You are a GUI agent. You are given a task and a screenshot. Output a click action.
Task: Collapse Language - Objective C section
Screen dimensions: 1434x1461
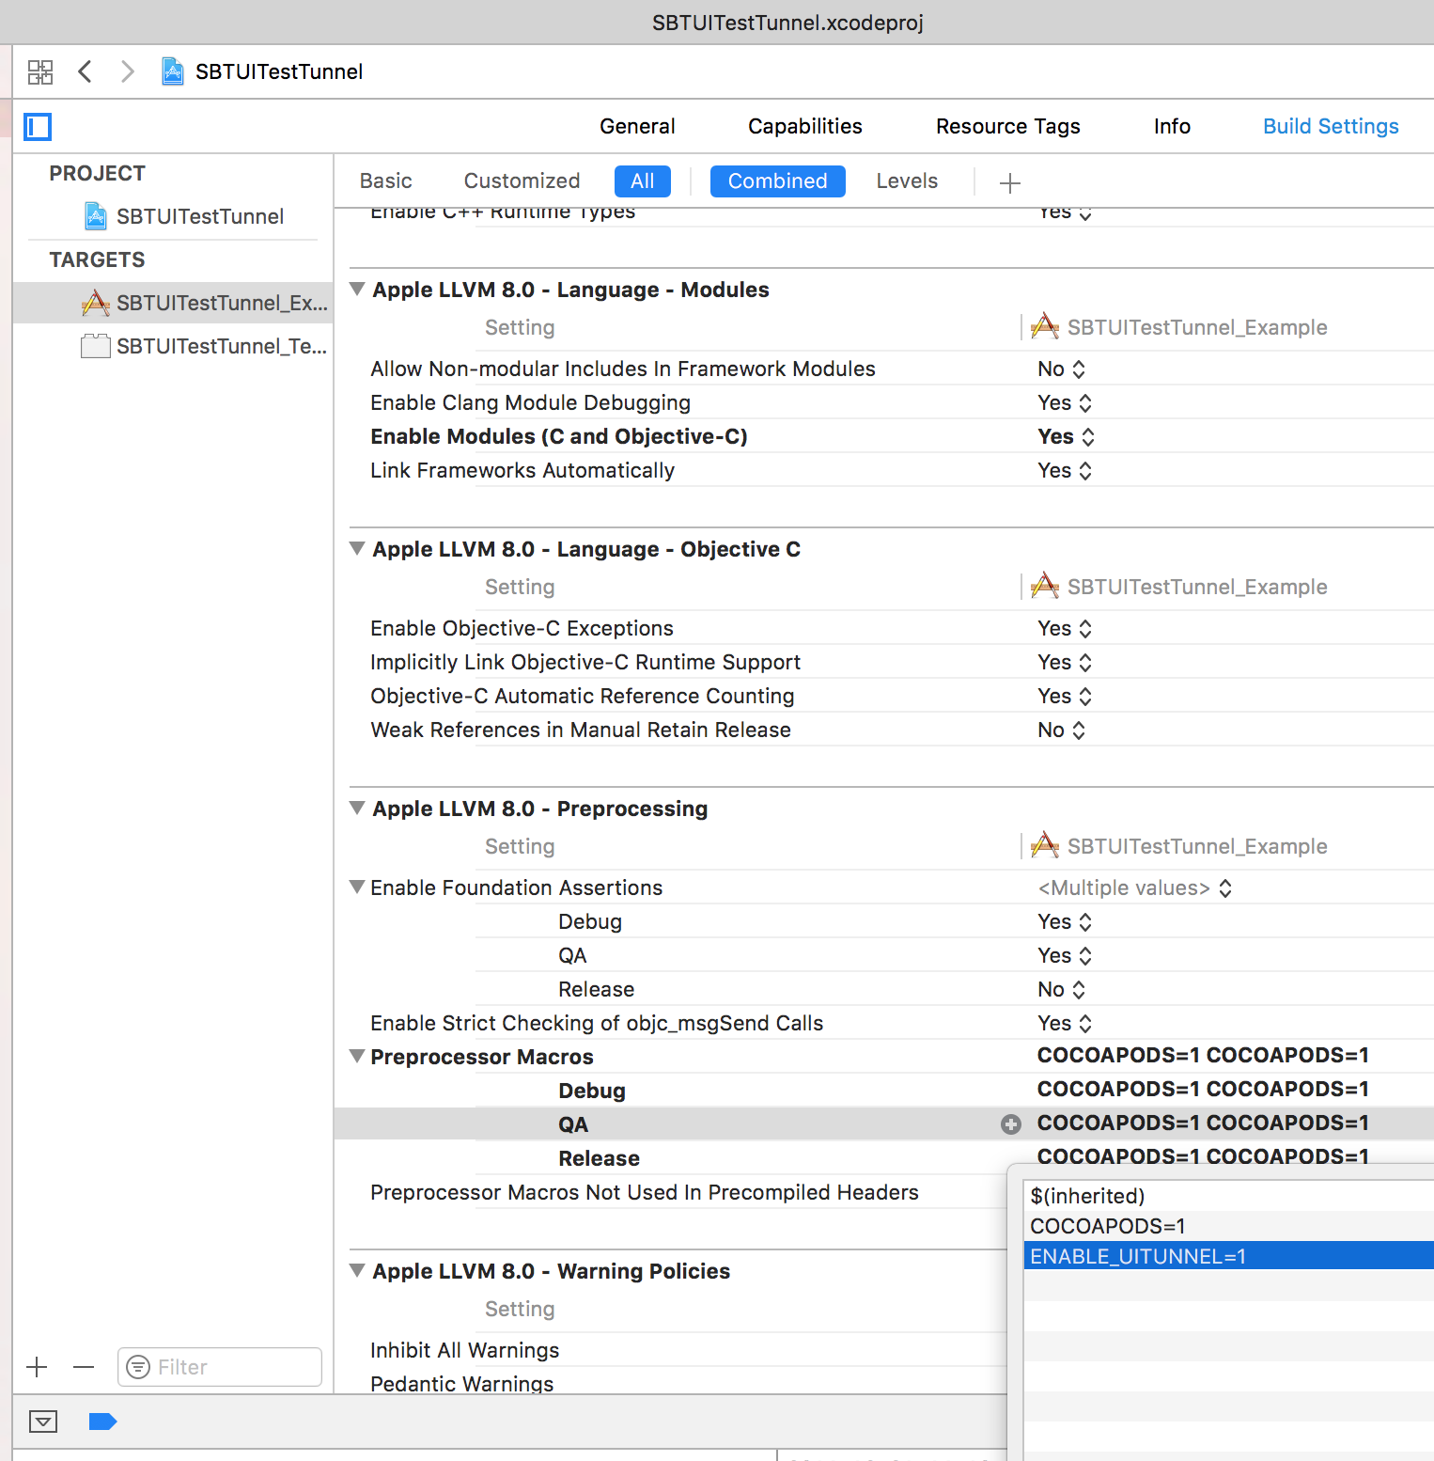tap(357, 548)
